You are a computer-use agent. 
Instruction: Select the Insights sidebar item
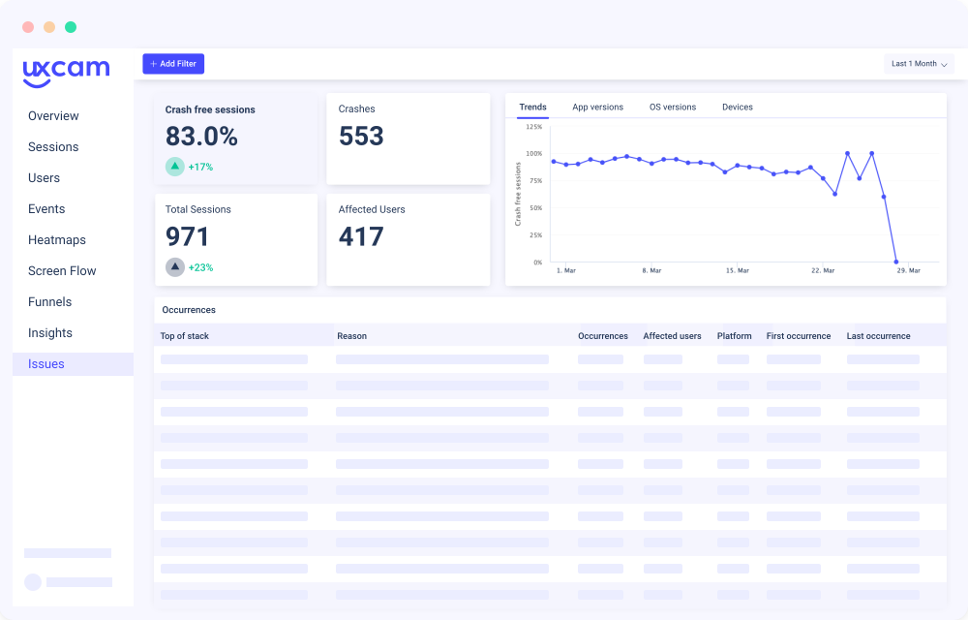coord(49,332)
